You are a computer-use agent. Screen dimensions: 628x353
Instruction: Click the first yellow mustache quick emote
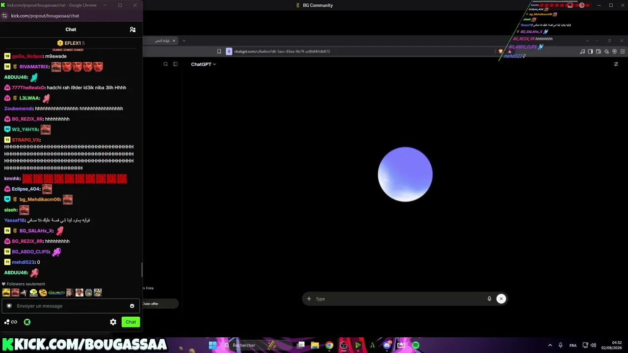6,293
